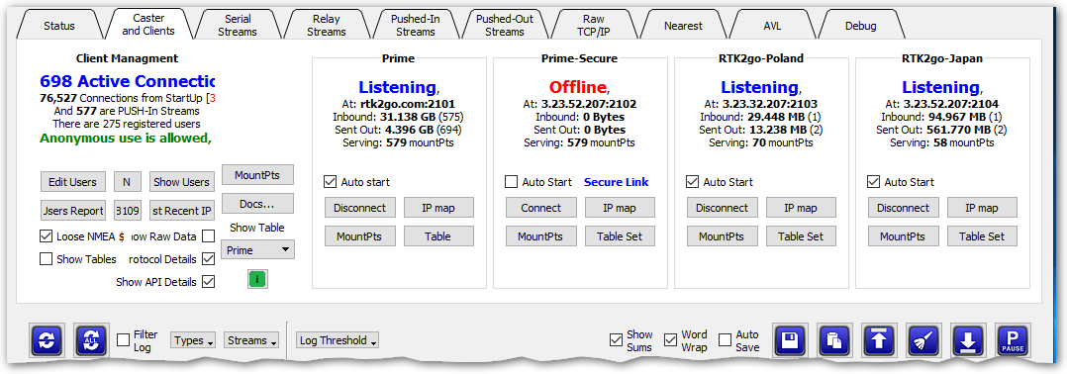Click the blue PAUSE icon button

(x=1014, y=340)
